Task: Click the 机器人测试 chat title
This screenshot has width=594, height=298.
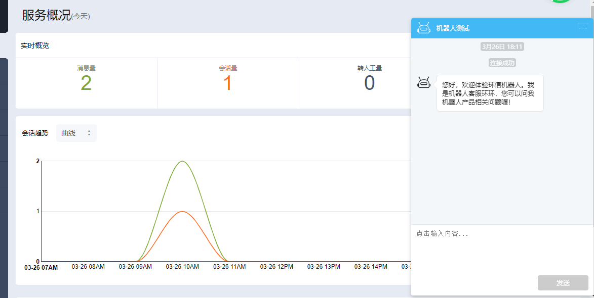Action: click(453, 28)
